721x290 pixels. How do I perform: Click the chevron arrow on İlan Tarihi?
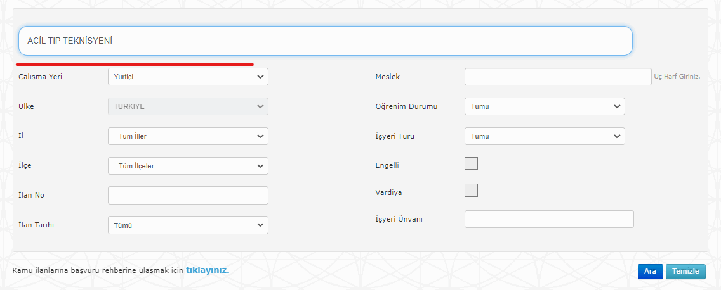point(260,225)
